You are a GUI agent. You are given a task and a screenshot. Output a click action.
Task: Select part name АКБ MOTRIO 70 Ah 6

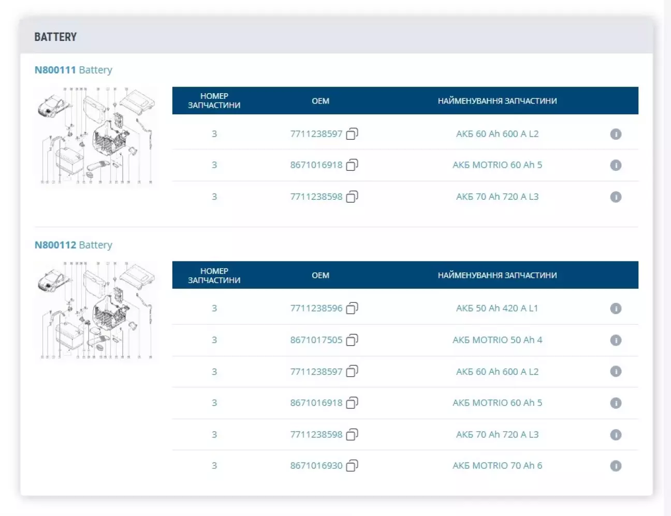(x=497, y=466)
